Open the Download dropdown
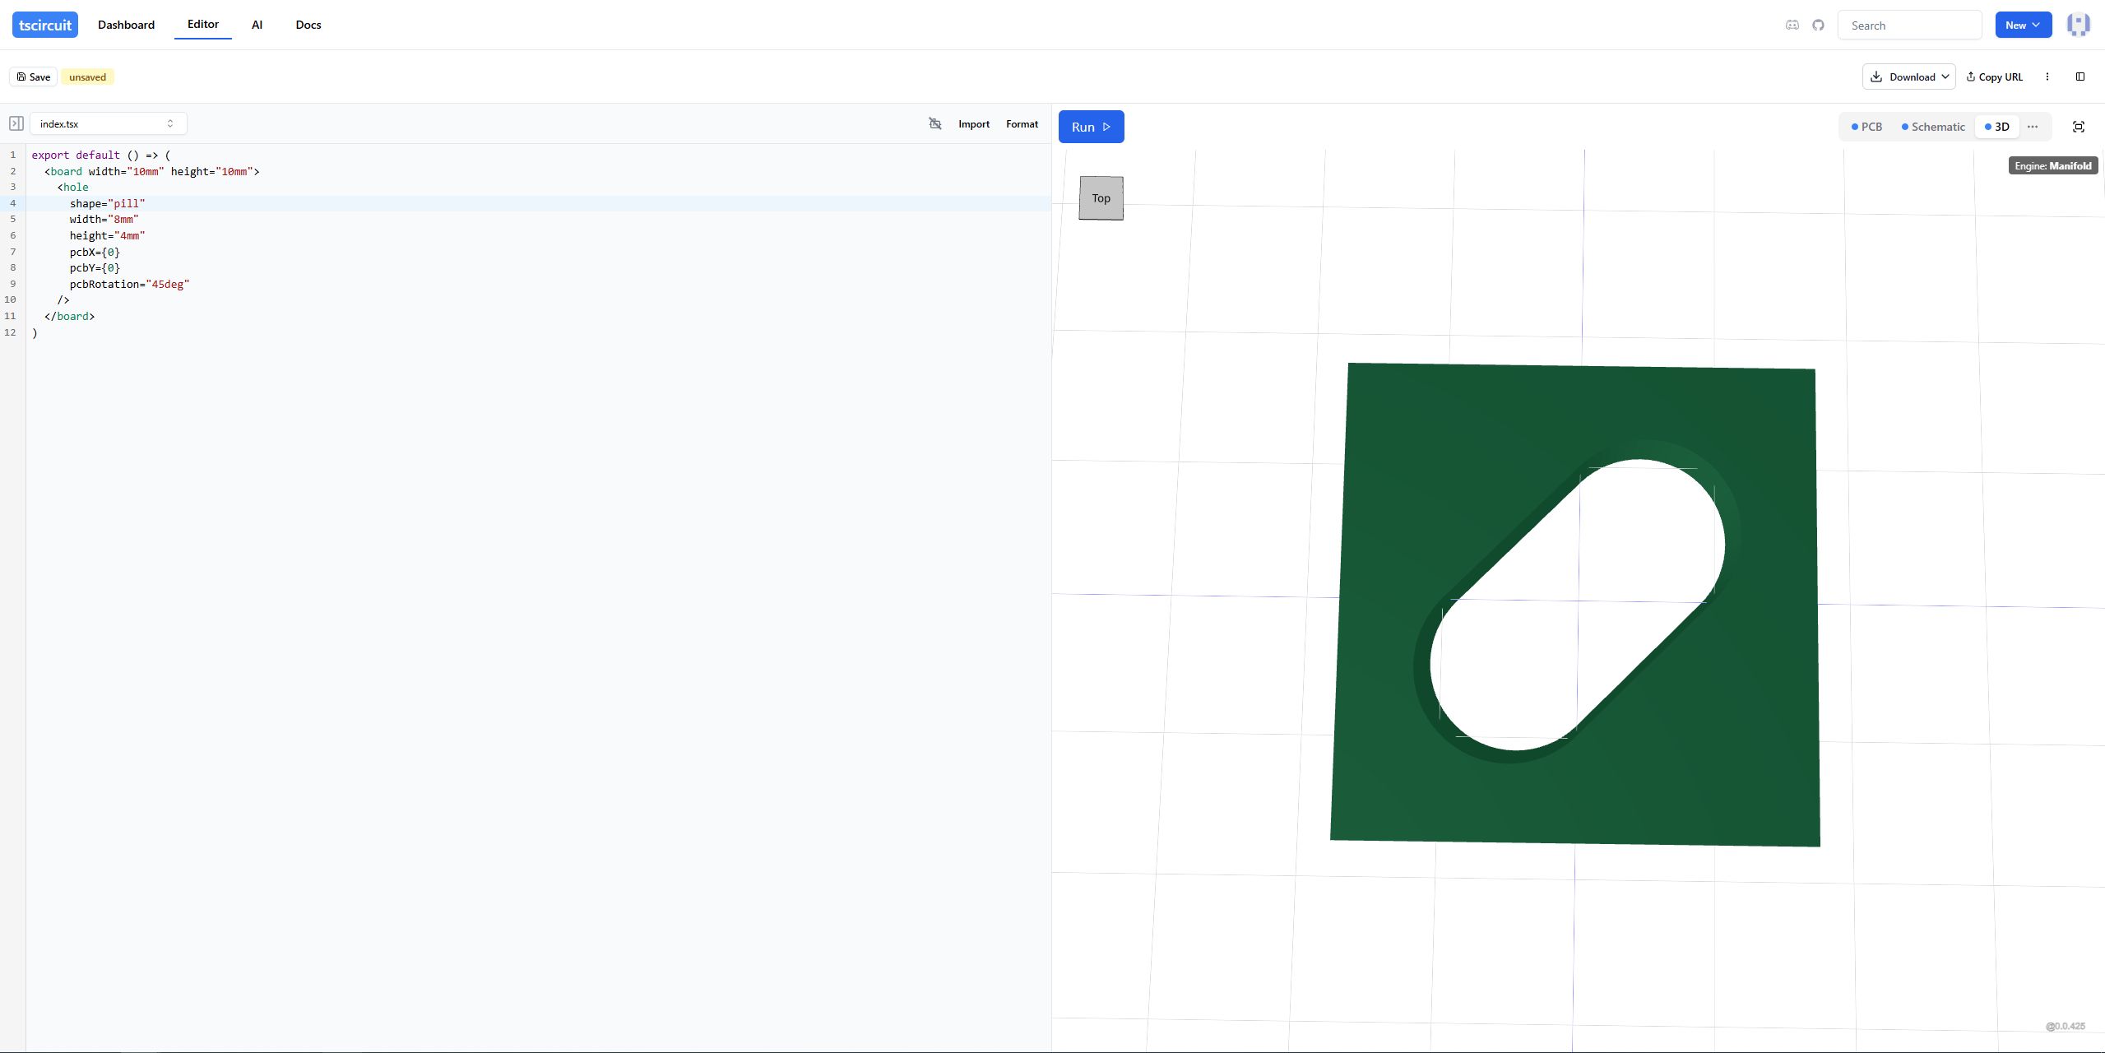The width and height of the screenshot is (2105, 1053). coord(1908,77)
